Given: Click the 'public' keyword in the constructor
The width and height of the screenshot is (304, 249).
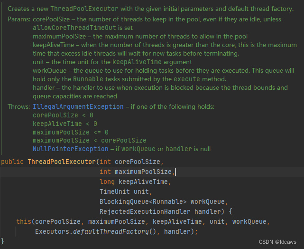Looking at the screenshot, I should [x=12, y=162].
